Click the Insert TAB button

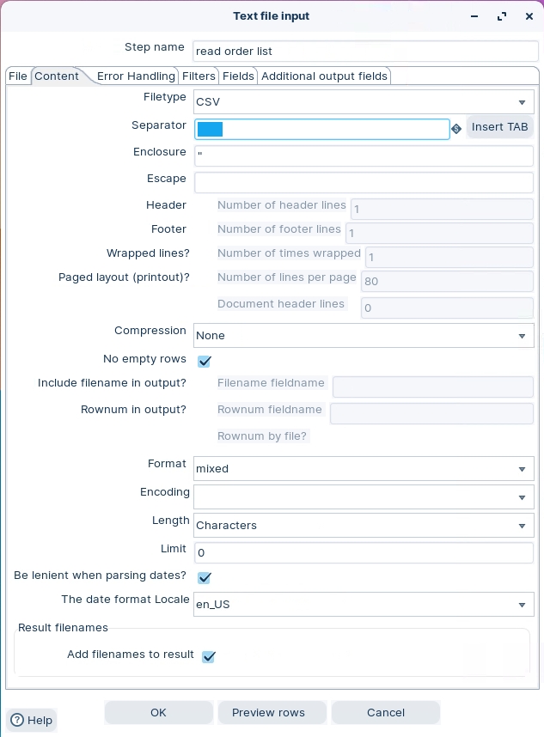click(499, 127)
